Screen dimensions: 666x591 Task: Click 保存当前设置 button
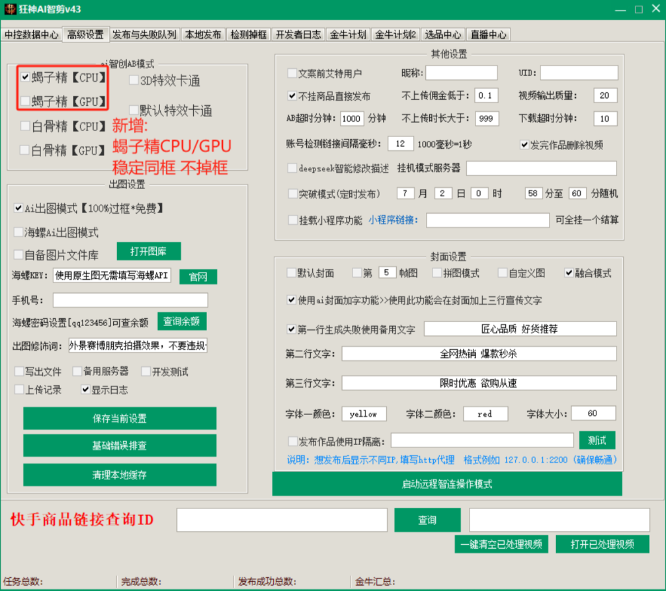click(120, 418)
